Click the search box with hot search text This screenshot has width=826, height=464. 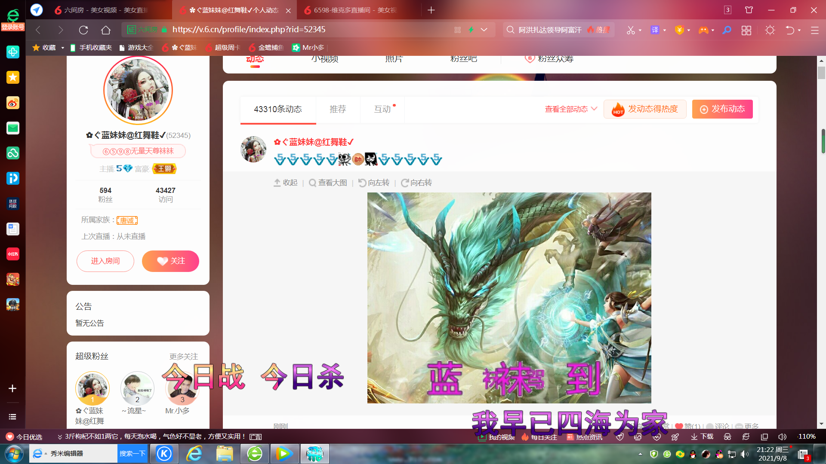click(558, 30)
